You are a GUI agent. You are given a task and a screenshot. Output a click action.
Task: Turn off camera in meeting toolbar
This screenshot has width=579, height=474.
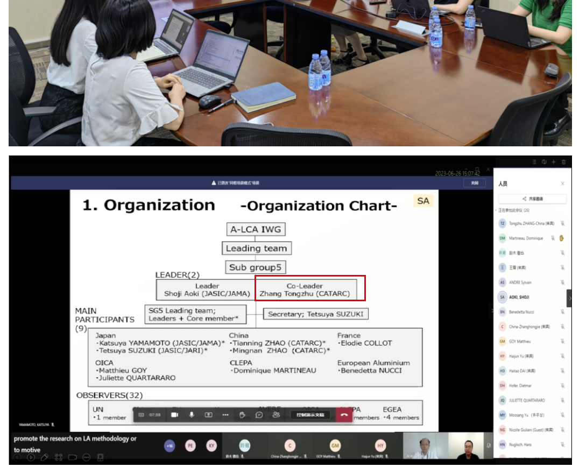pyautogui.click(x=175, y=415)
